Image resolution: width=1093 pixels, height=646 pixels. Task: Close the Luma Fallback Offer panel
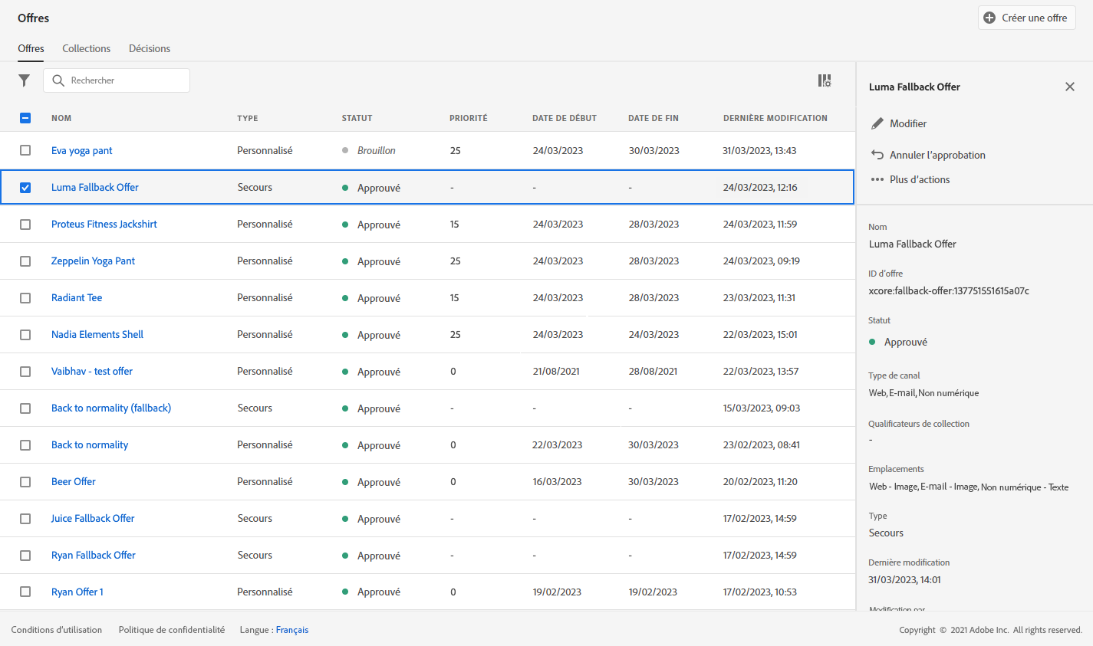1069,87
